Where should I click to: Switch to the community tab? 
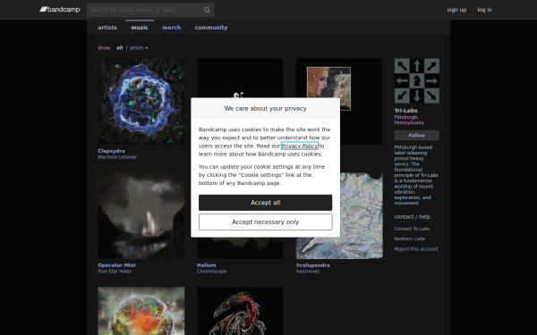(x=211, y=28)
